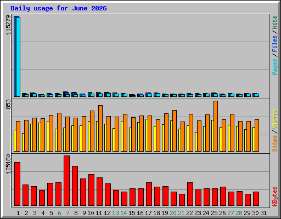This screenshot has height=219, width=281.
Task: Click the Sites legend label
Action: tap(275, 143)
